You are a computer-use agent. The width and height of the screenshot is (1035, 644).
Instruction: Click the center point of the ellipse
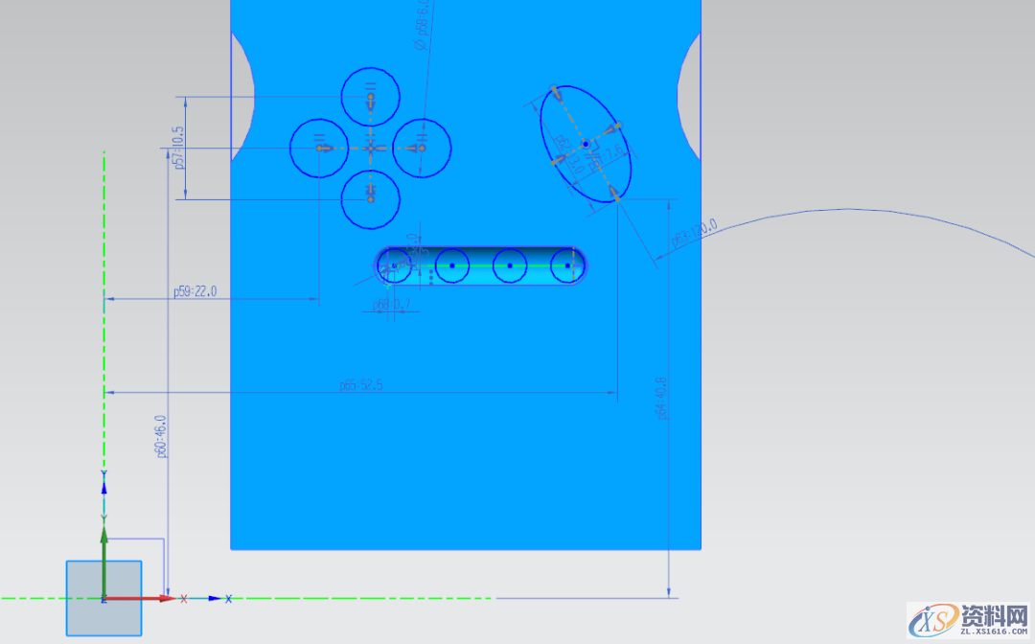[x=586, y=144]
